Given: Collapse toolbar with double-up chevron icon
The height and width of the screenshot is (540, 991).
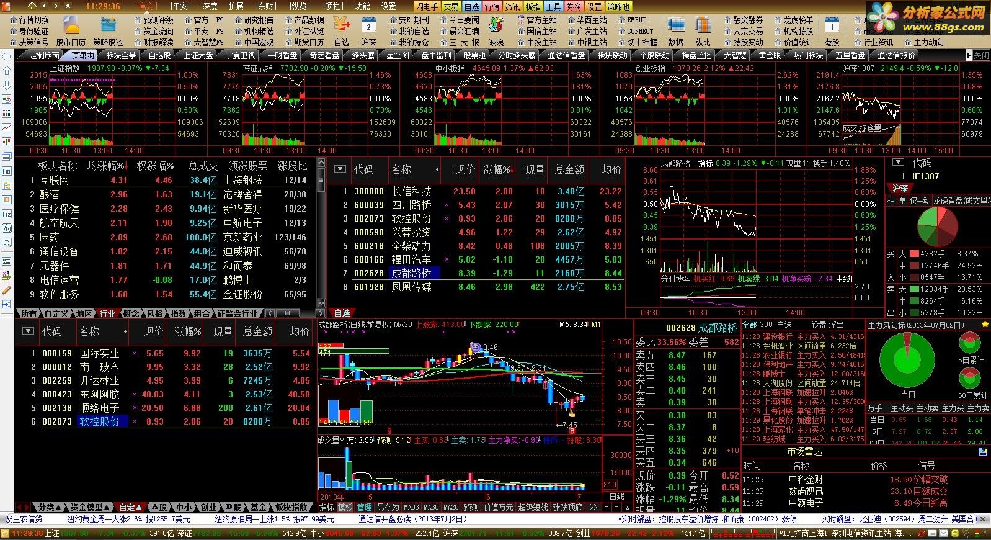Looking at the screenshot, I should coord(67,6).
